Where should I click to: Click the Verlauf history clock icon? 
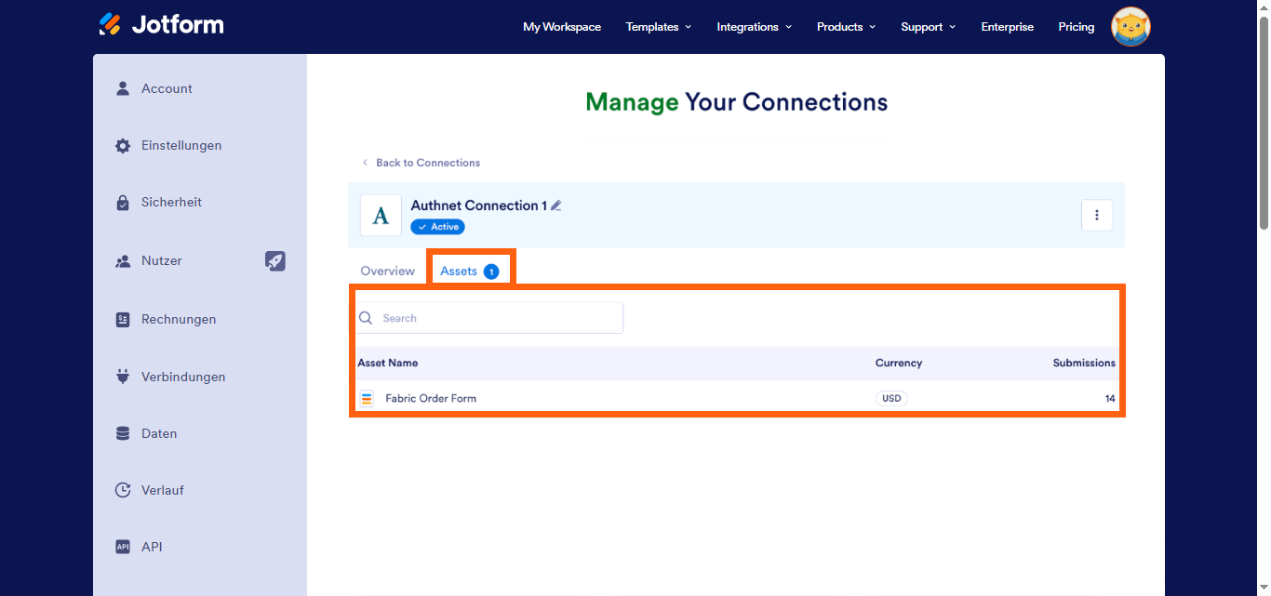point(123,491)
